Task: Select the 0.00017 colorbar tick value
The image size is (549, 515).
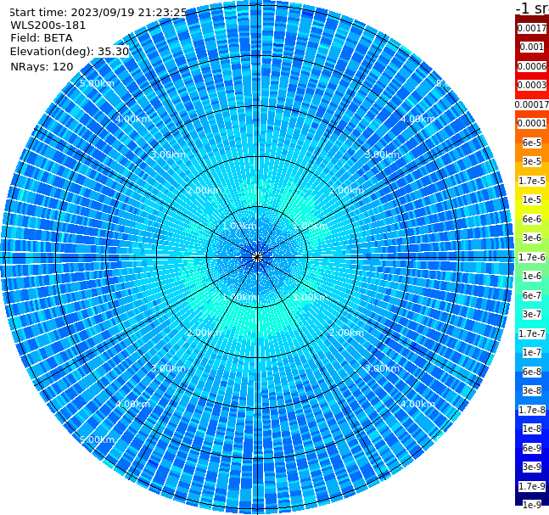Action: click(x=532, y=104)
